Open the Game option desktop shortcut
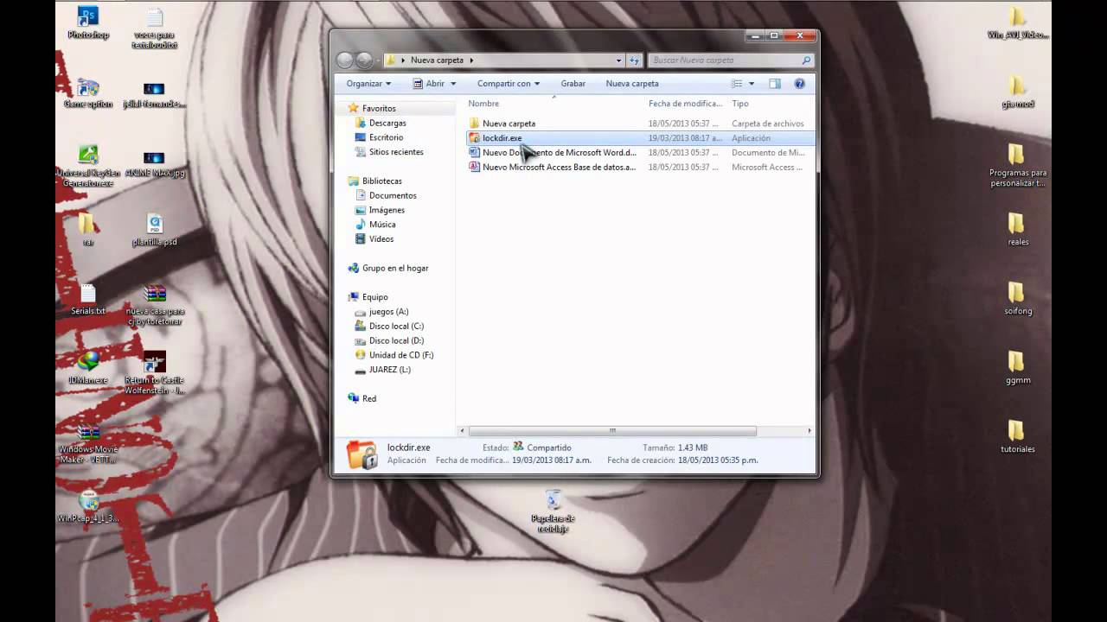 click(x=88, y=92)
